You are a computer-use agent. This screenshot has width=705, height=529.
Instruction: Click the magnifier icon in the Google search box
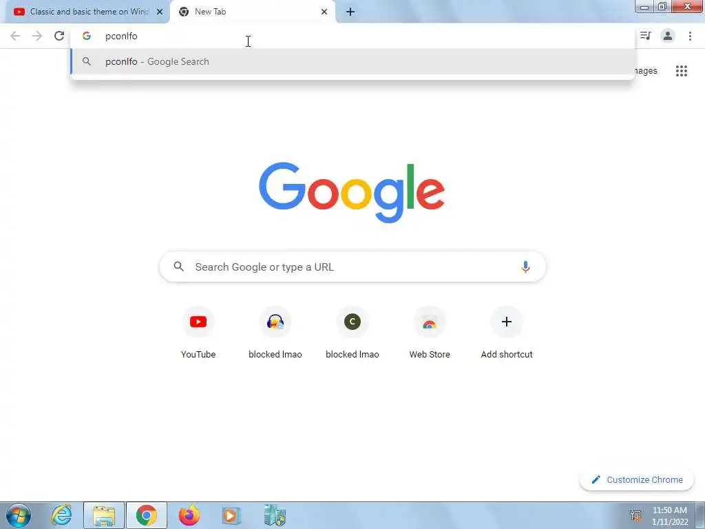pos(178,267)
